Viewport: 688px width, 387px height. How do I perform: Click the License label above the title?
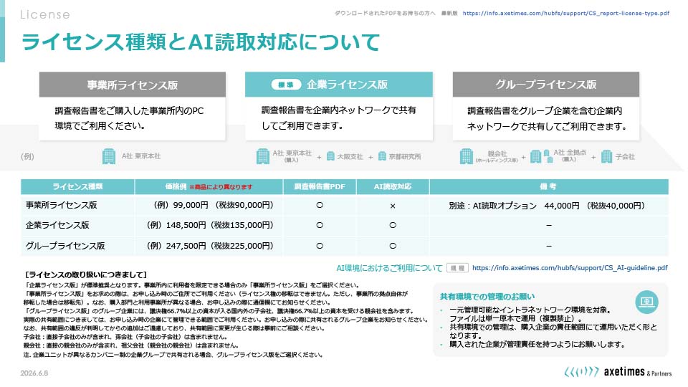coord(45,14)
